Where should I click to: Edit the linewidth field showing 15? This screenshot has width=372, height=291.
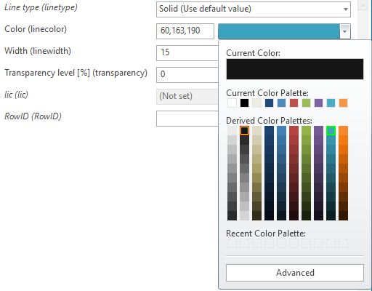187,53
